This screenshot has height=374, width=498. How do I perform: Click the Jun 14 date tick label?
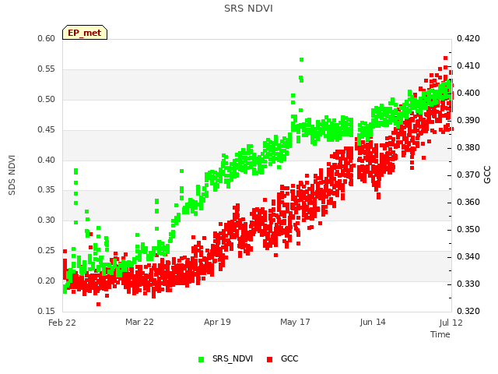point(373,322)
